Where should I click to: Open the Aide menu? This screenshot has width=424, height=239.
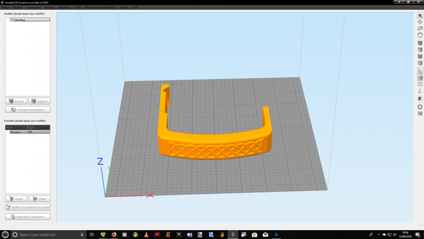135,8
